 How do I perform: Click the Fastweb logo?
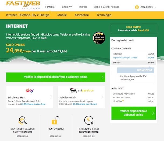pos(23,5)
